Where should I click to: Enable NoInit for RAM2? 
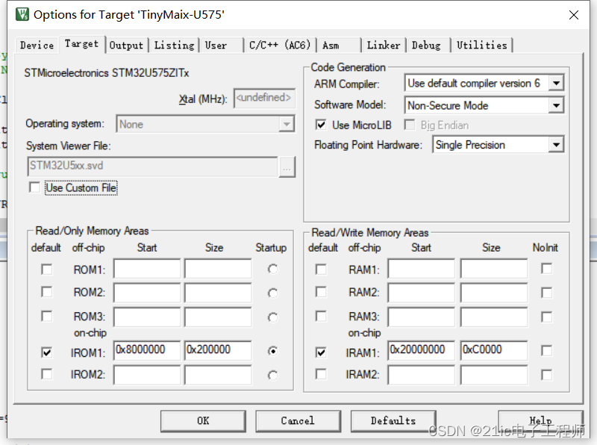pyautogui.click(x=547, y=293)
